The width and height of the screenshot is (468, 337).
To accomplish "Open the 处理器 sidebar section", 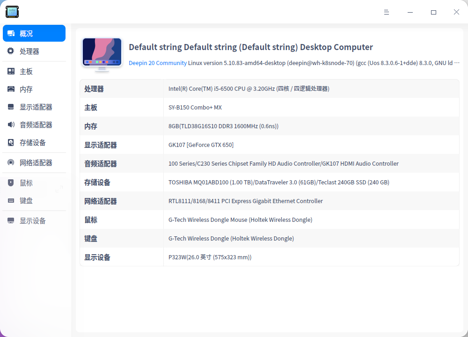I will pyautogui.click(x=34, y=51).
